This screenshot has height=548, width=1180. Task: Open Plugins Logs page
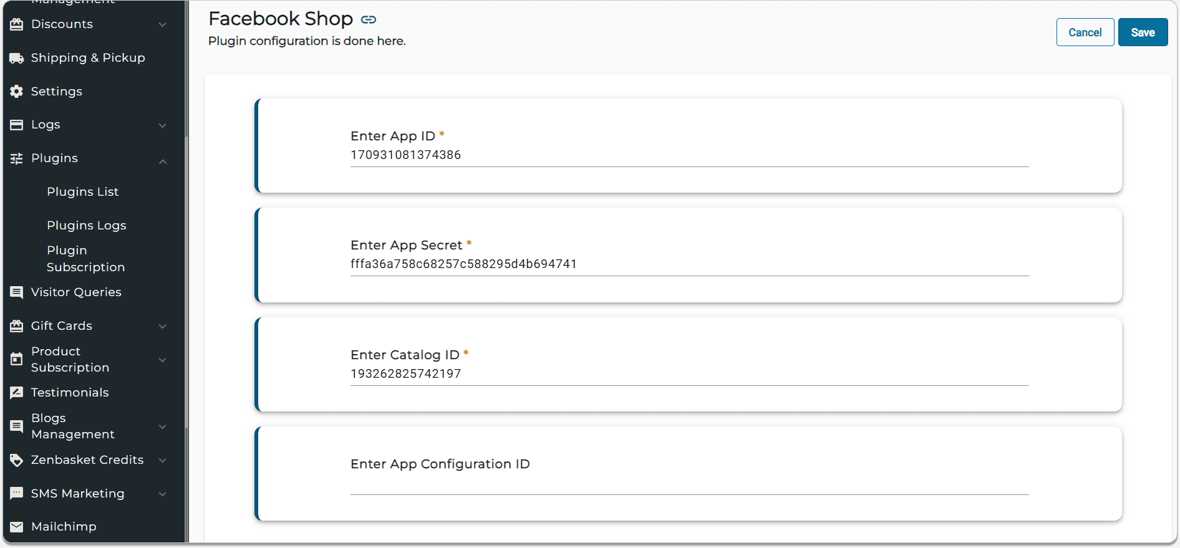pos(86,226)
